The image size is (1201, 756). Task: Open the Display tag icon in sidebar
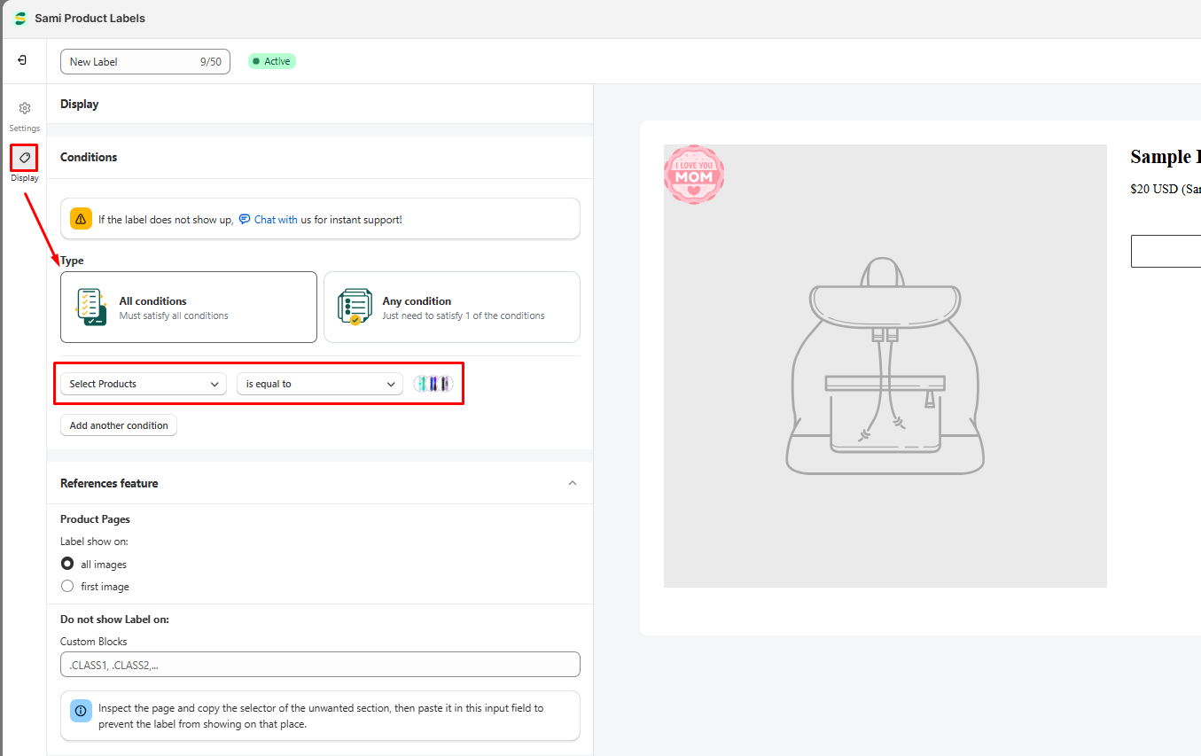[25, 158]
